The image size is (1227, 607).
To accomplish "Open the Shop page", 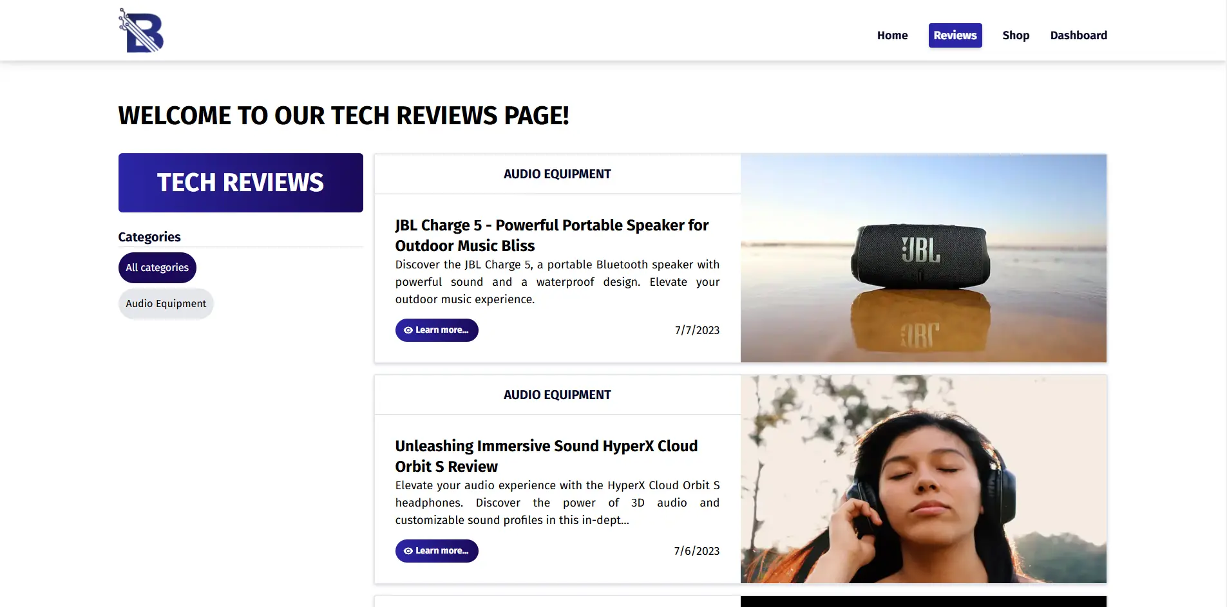I will (x=1016, y=35).
